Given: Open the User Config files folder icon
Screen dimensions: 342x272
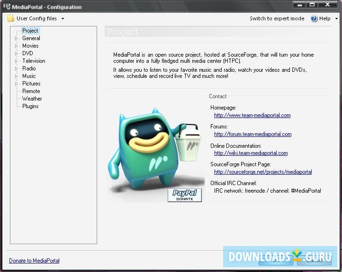Looking at the screenshot, I should (x=11, y=18).
